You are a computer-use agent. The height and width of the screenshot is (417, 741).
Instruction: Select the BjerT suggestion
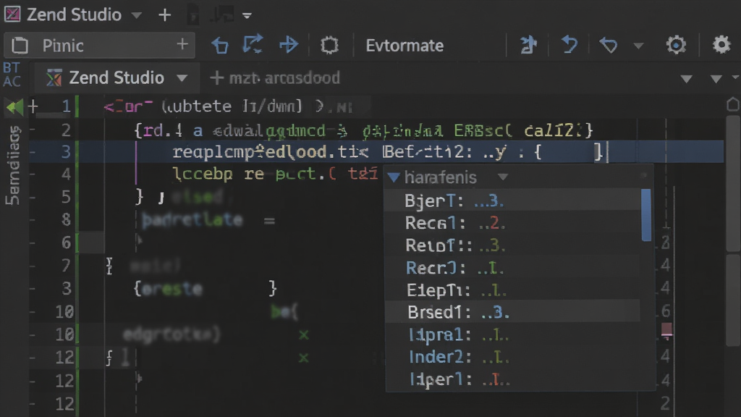[x=513, y=201]
